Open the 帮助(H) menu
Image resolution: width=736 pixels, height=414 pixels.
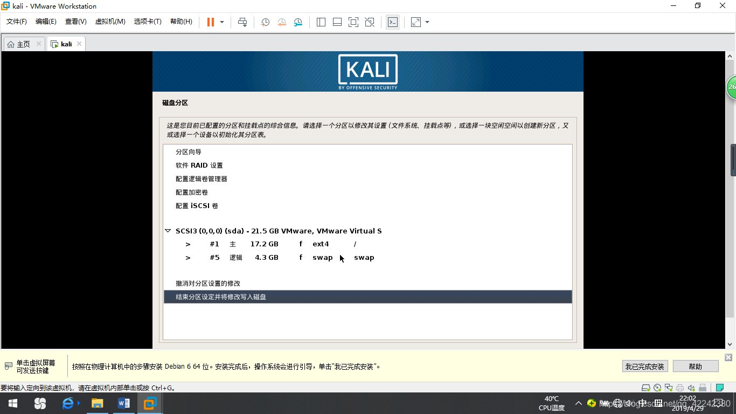tap(181, 22)
